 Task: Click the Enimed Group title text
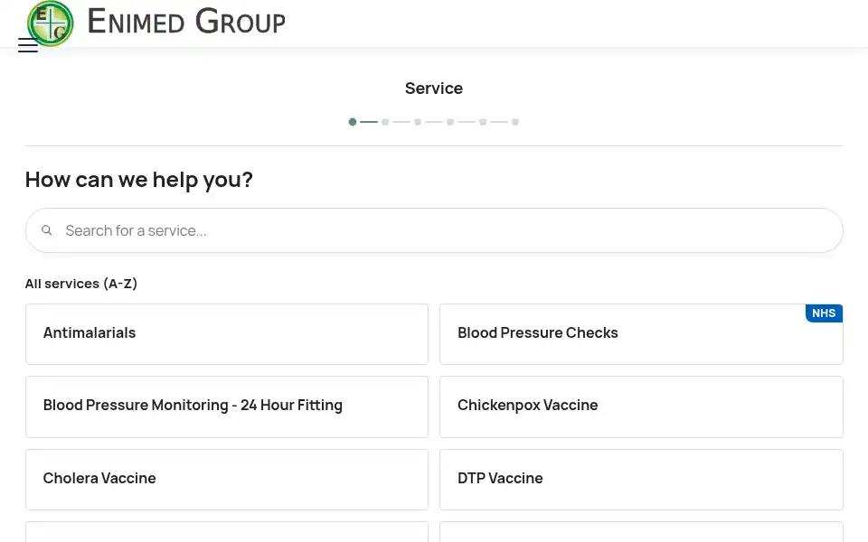tap(186, 22)
